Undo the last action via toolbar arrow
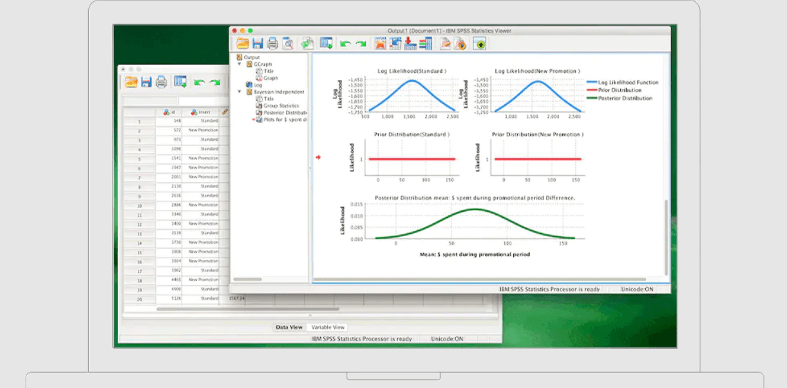 coord(345,43)
